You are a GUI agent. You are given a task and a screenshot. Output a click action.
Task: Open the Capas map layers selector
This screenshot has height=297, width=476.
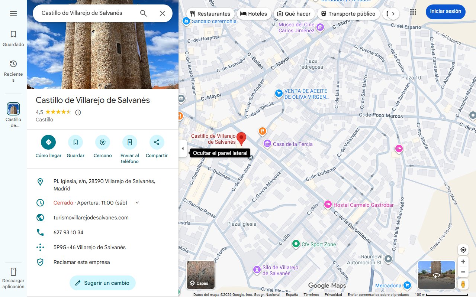tap(200, 275)
